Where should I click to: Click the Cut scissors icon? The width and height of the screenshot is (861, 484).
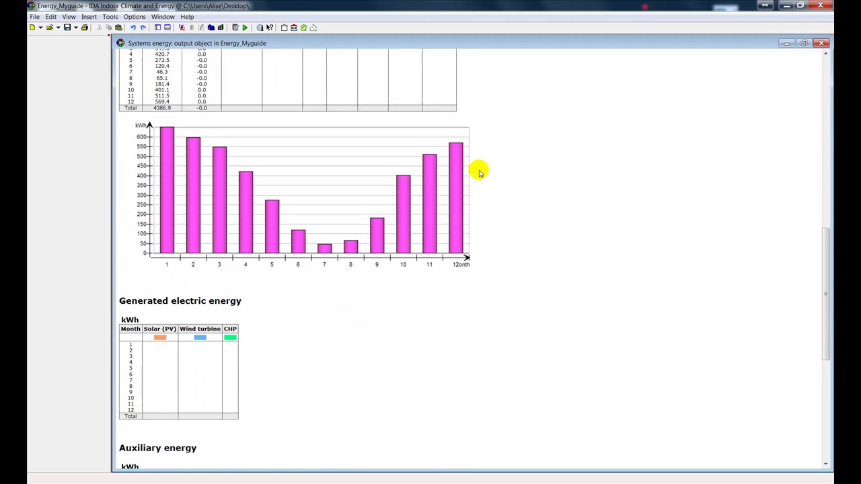100,28
